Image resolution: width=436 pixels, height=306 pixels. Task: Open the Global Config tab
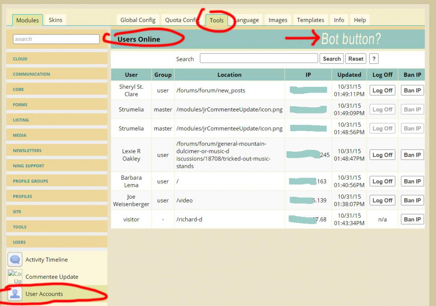138,20
